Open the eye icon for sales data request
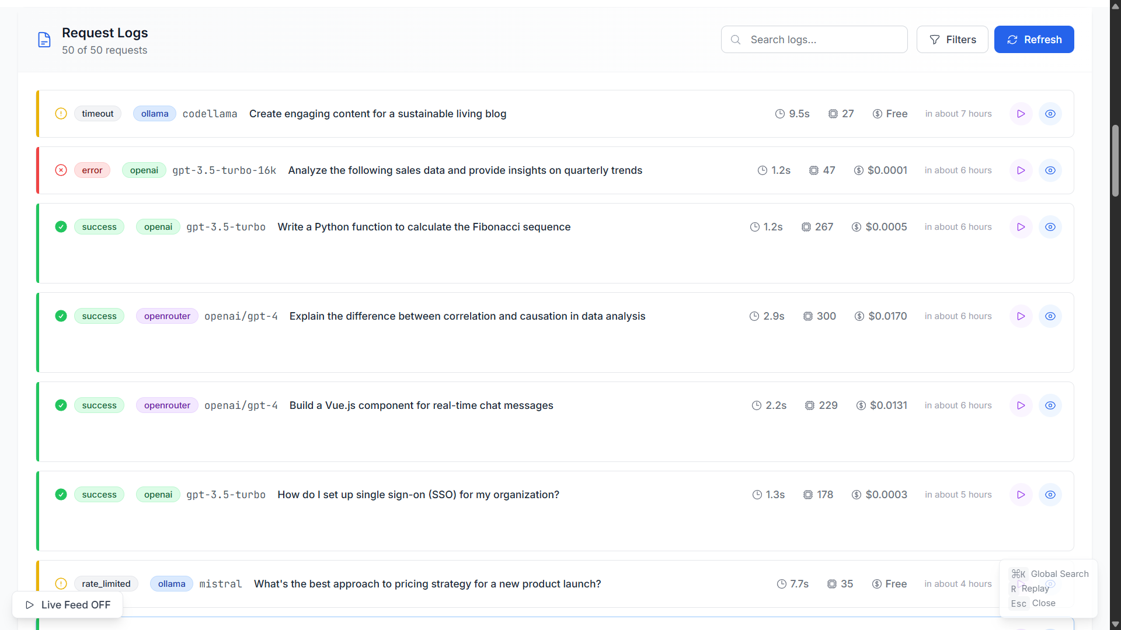 [1050, 170]
